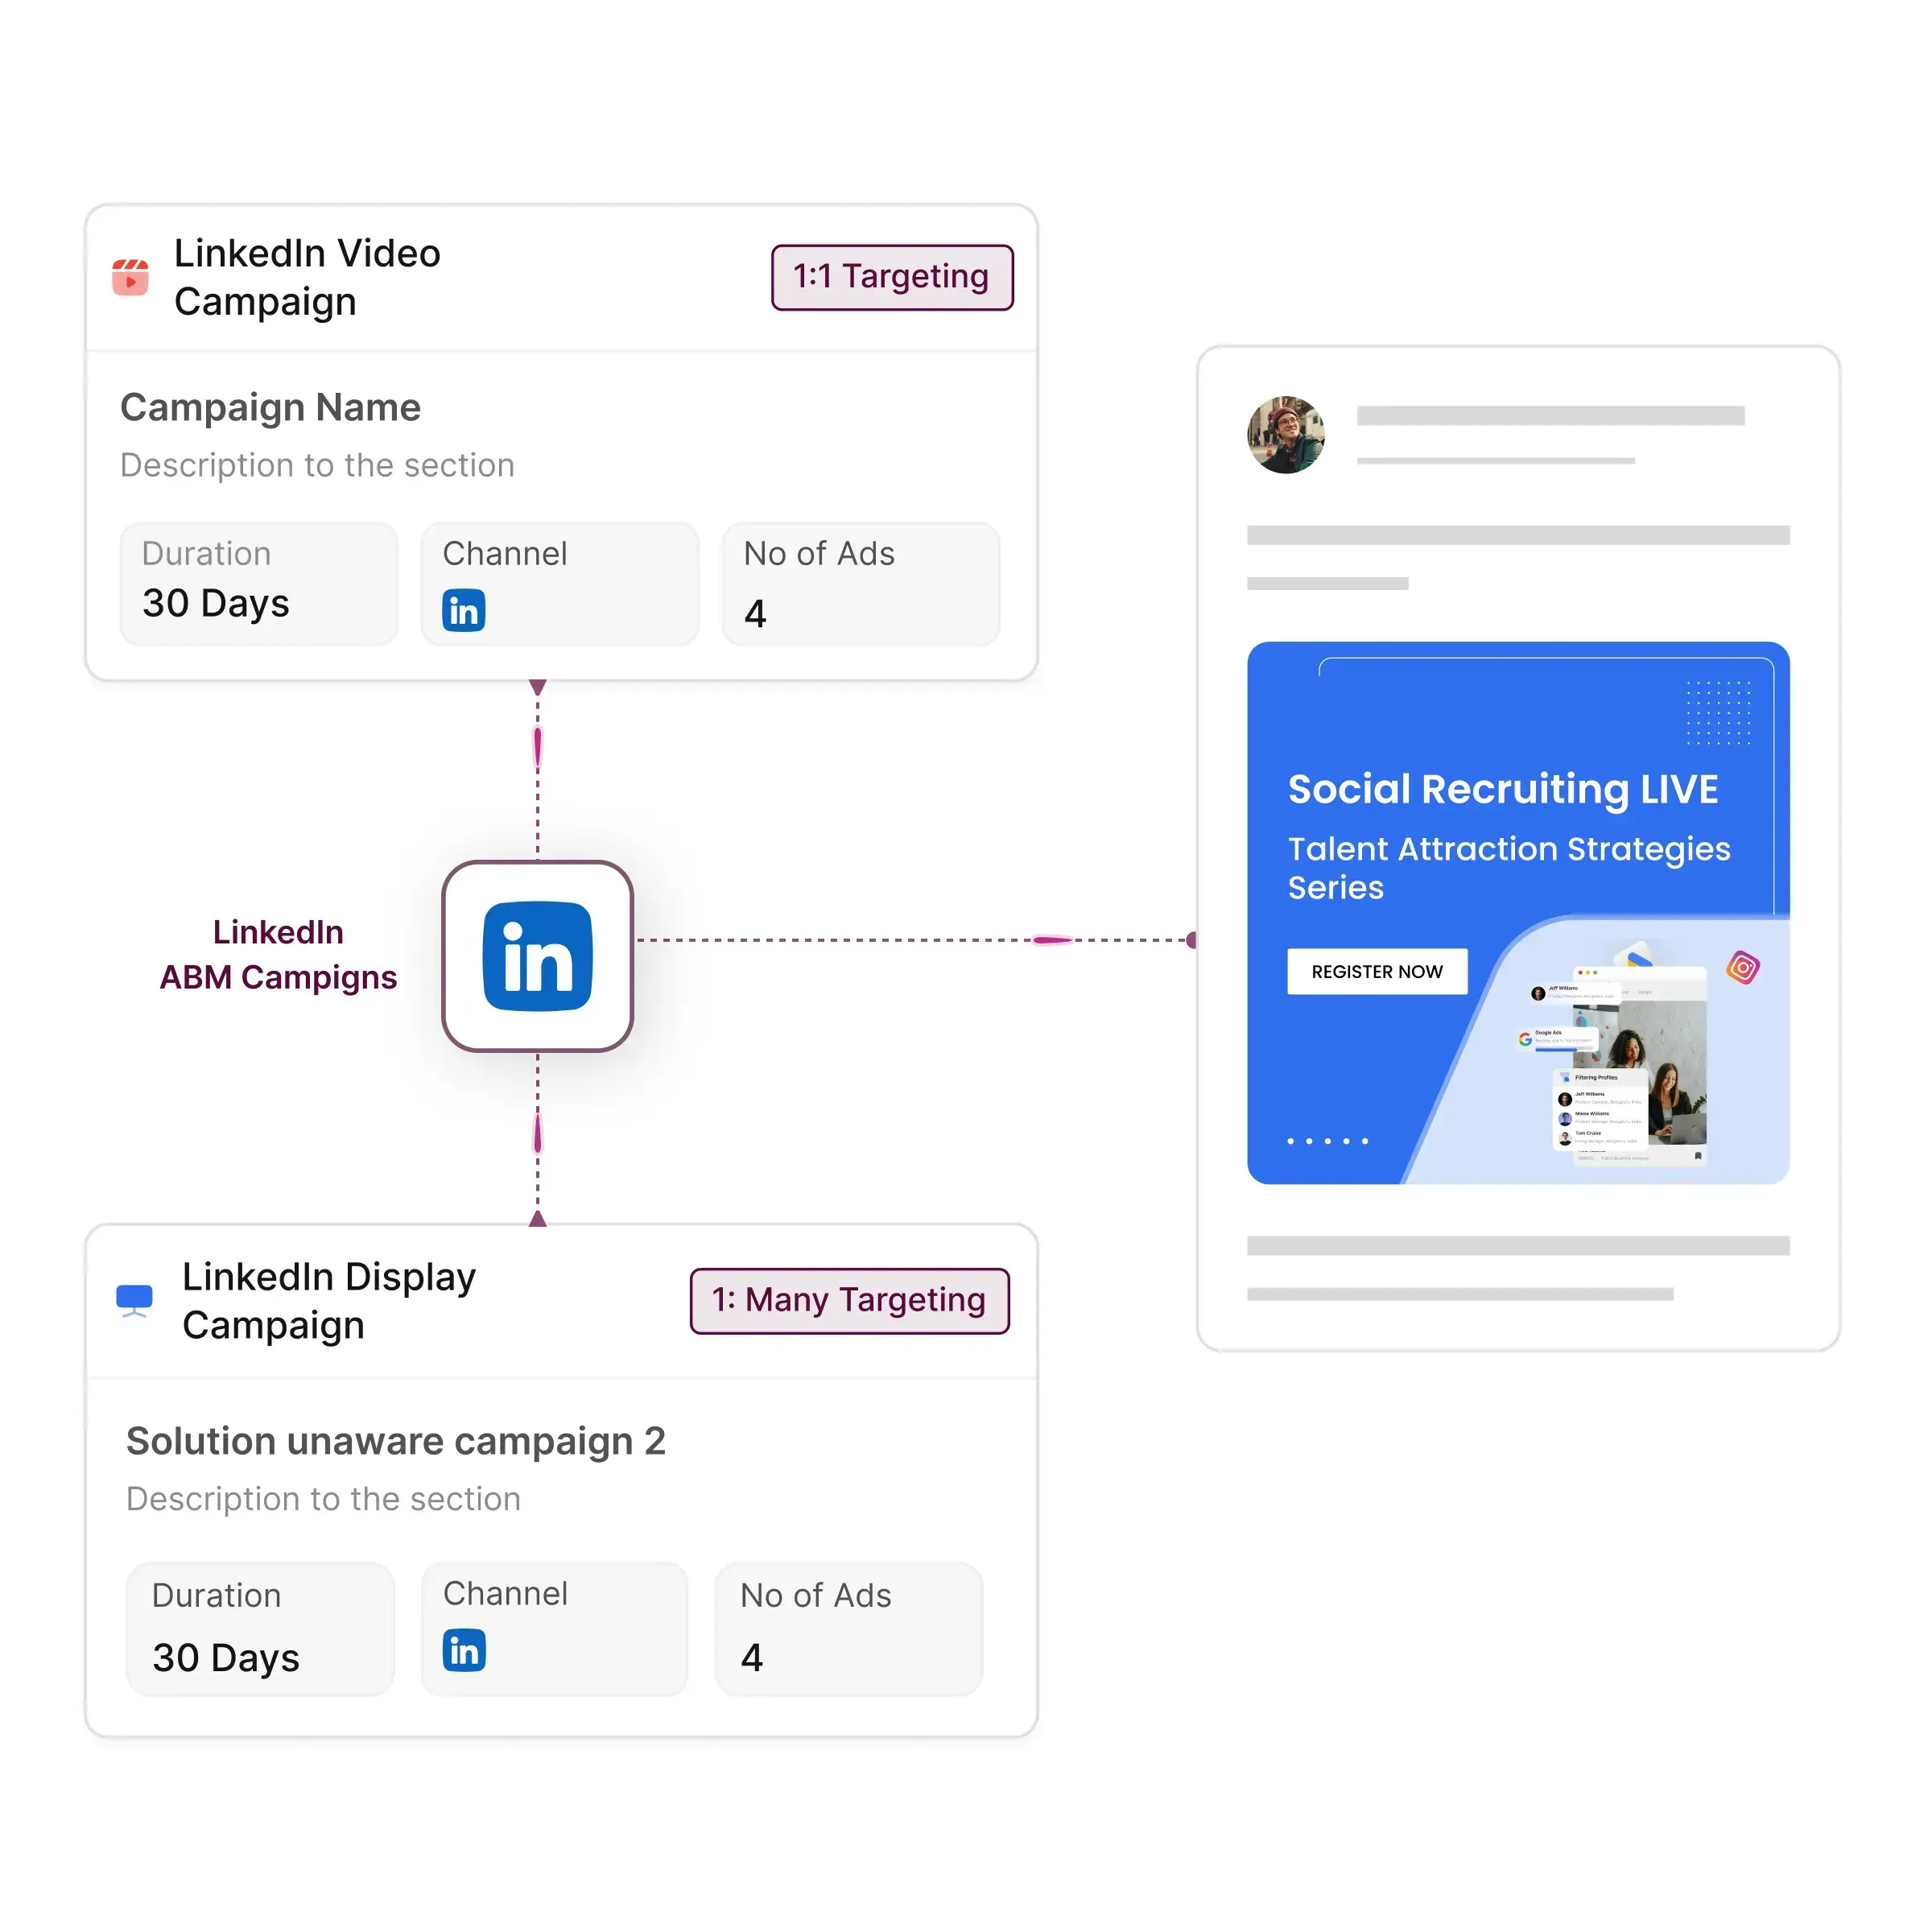Viewport: 1932px width, 1932px height.
Task: Click description under Campaign Name
Action: click(x=317, y=465)
